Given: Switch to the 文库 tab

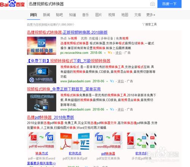Looking at the screenshot, I should click(x=138, y=15).
